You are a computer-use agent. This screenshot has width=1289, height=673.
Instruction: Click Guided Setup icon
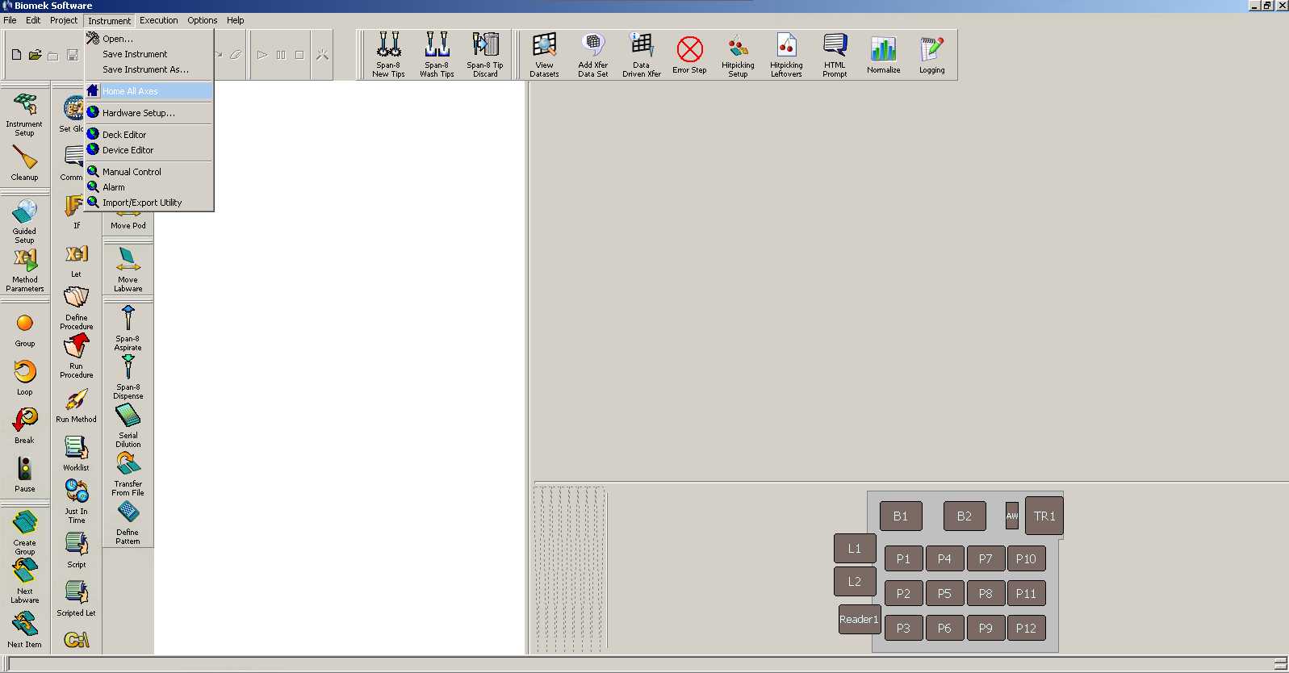click(24, 221)
